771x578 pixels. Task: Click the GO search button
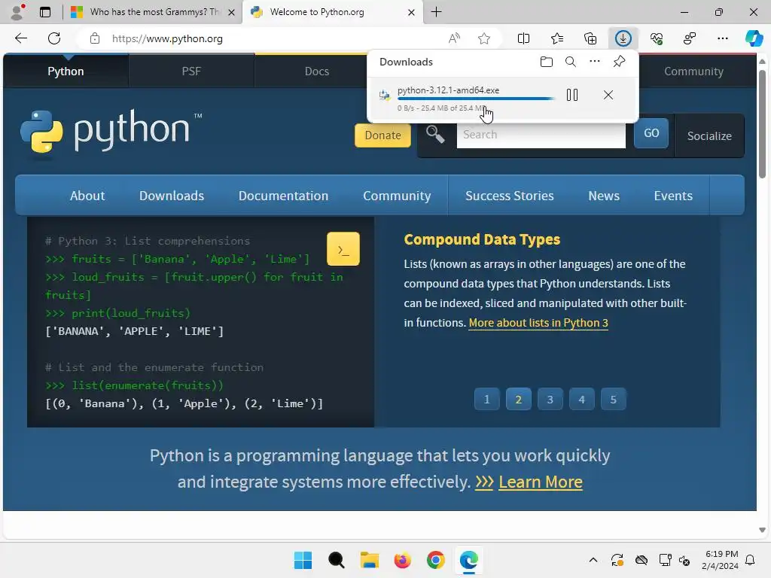click(651, 133)
